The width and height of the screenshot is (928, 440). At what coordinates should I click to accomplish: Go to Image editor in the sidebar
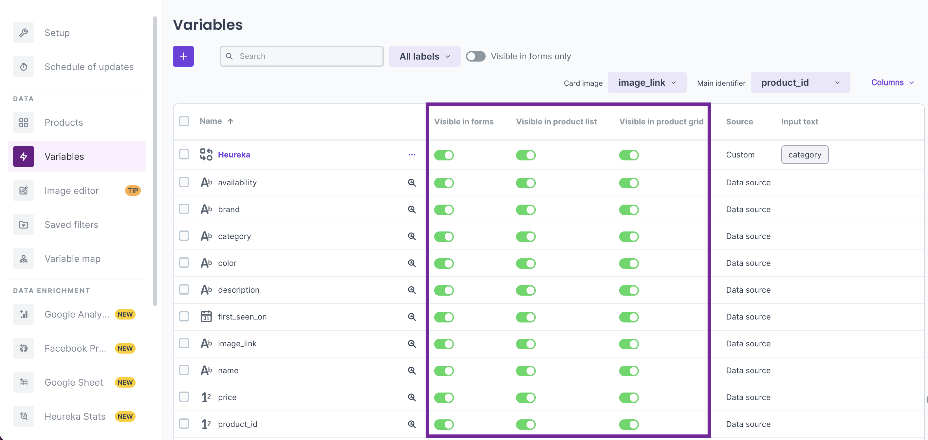click(71, 191)
